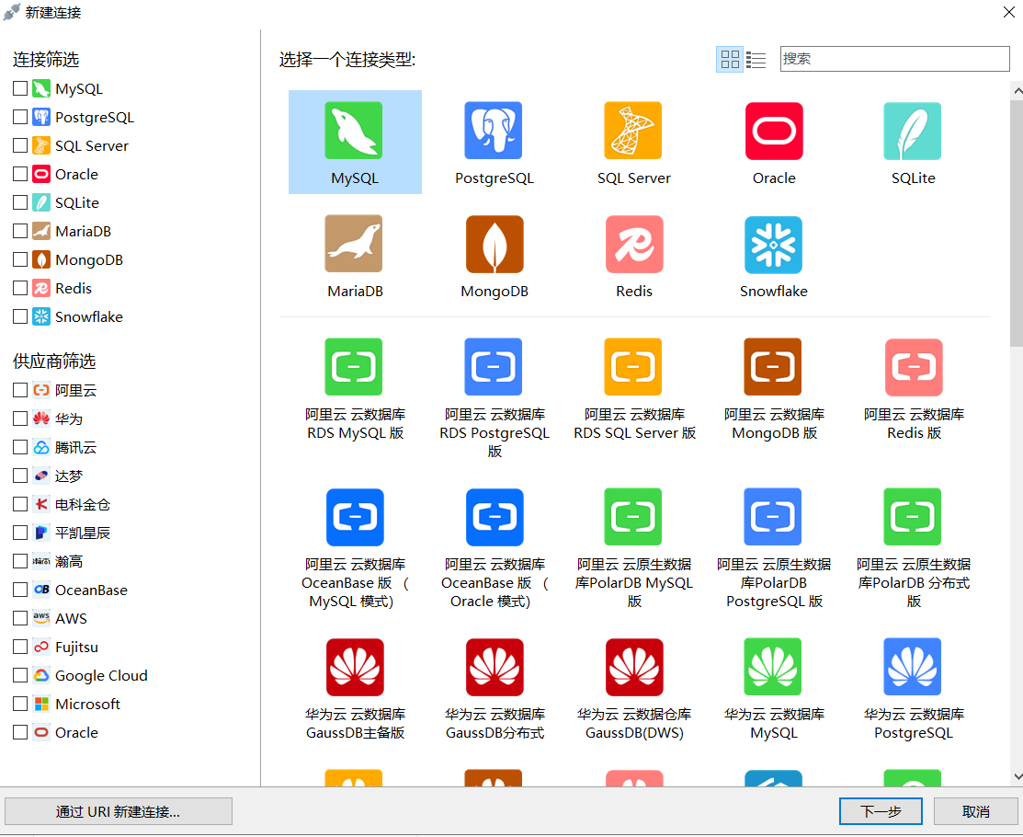
Task: Choose 华为云 云数据库 GaussDB主备版 icon
Action: [354, 668]
